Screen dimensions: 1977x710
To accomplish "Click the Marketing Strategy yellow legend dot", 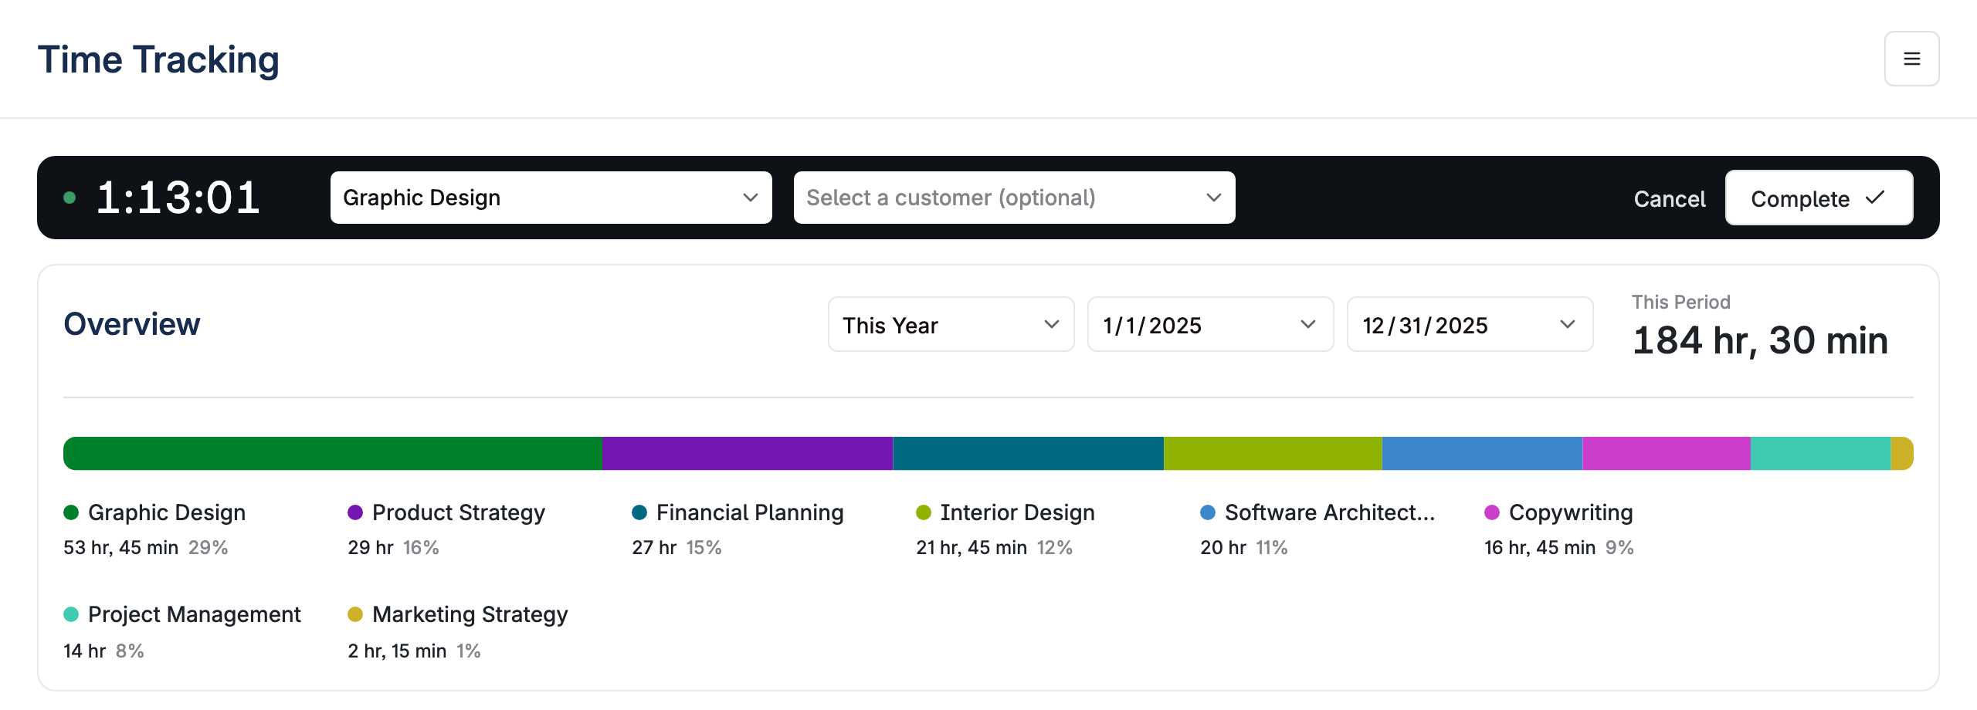I will [x=355, y=614].
